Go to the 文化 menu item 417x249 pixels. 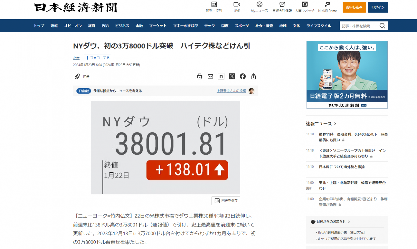[296, 26]
